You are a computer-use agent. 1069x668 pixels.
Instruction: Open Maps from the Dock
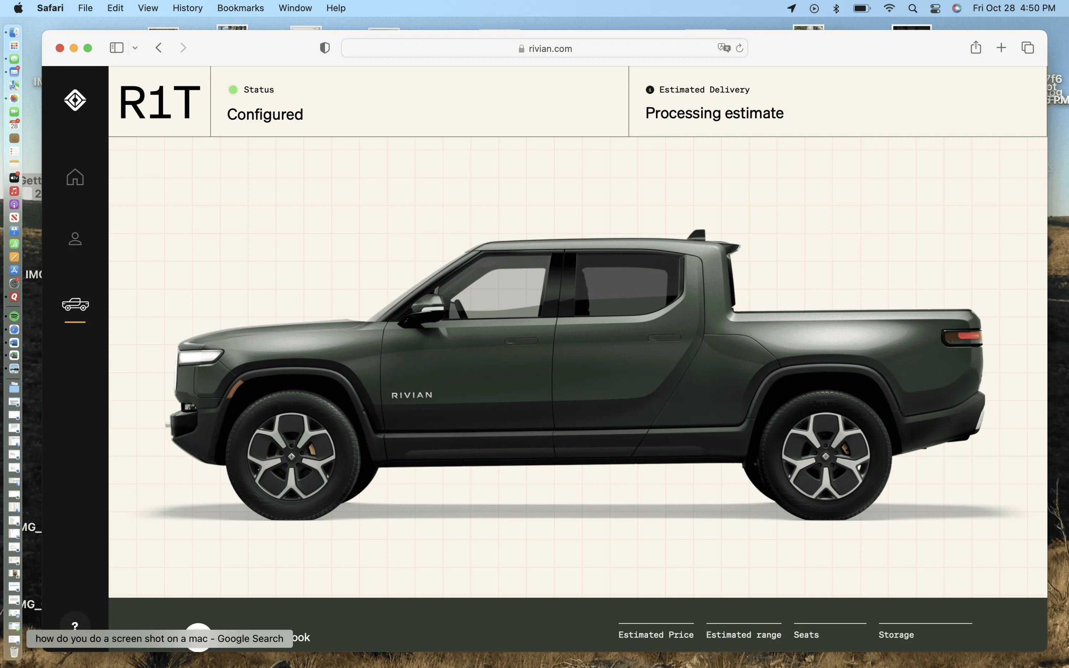coord(14,85)
